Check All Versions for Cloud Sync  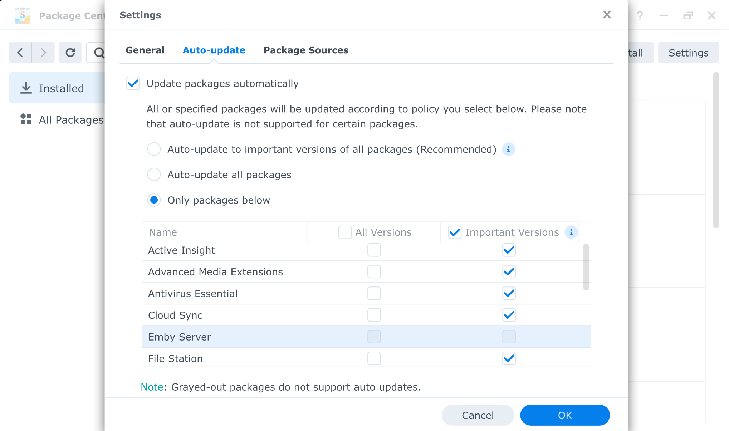374,315
